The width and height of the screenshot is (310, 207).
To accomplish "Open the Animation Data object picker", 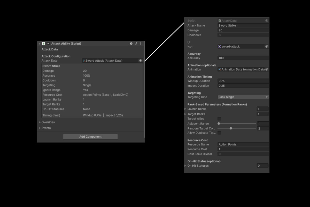I will click(x=267, y=69).
